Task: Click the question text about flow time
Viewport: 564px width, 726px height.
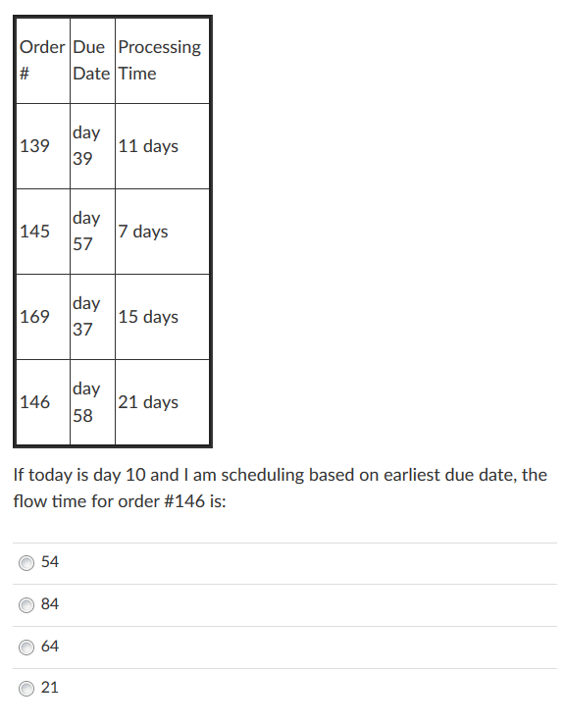Action: tap(281, 488)
